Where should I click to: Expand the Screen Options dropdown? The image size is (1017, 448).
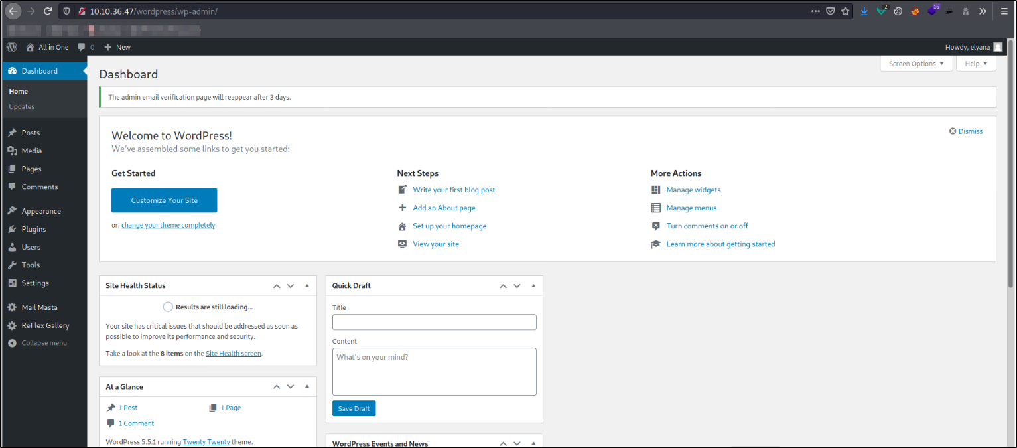pos(916,64)
